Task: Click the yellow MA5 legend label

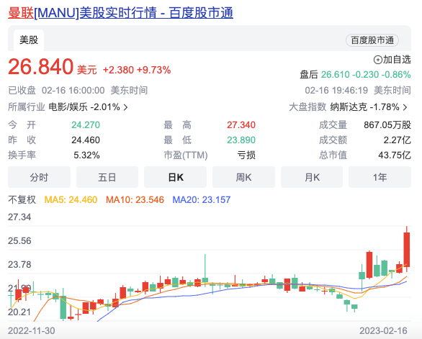Action: [71, 199]
